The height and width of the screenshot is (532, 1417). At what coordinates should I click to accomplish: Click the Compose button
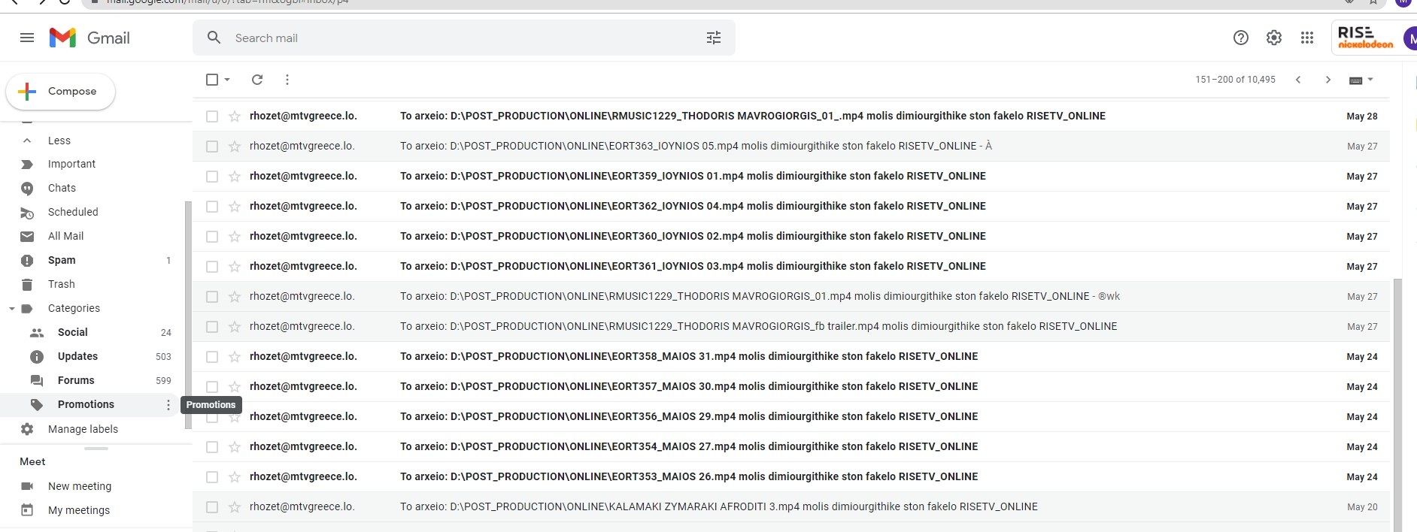pyautogui.click(x=61, y=92)
